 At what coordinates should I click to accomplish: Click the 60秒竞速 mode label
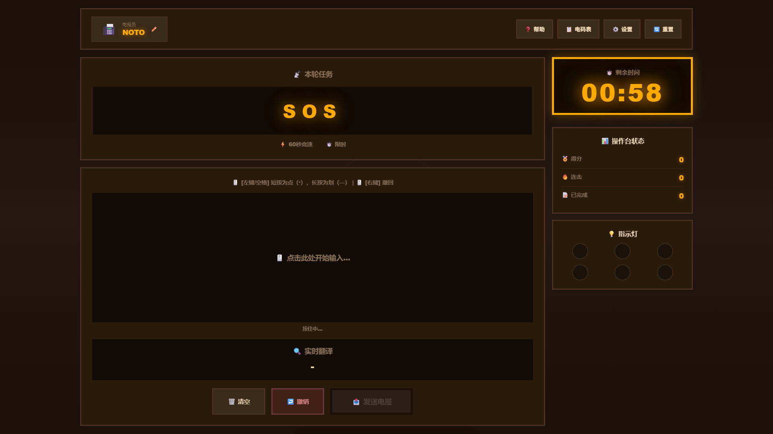[x=300, y=144]
